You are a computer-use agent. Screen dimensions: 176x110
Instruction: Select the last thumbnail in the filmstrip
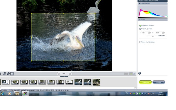click(x=96, y=82)
